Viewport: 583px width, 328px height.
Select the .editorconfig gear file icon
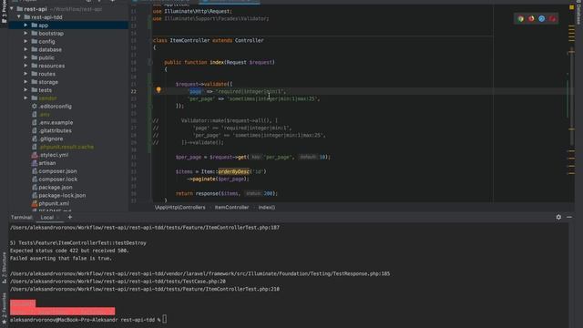(35, 107)
